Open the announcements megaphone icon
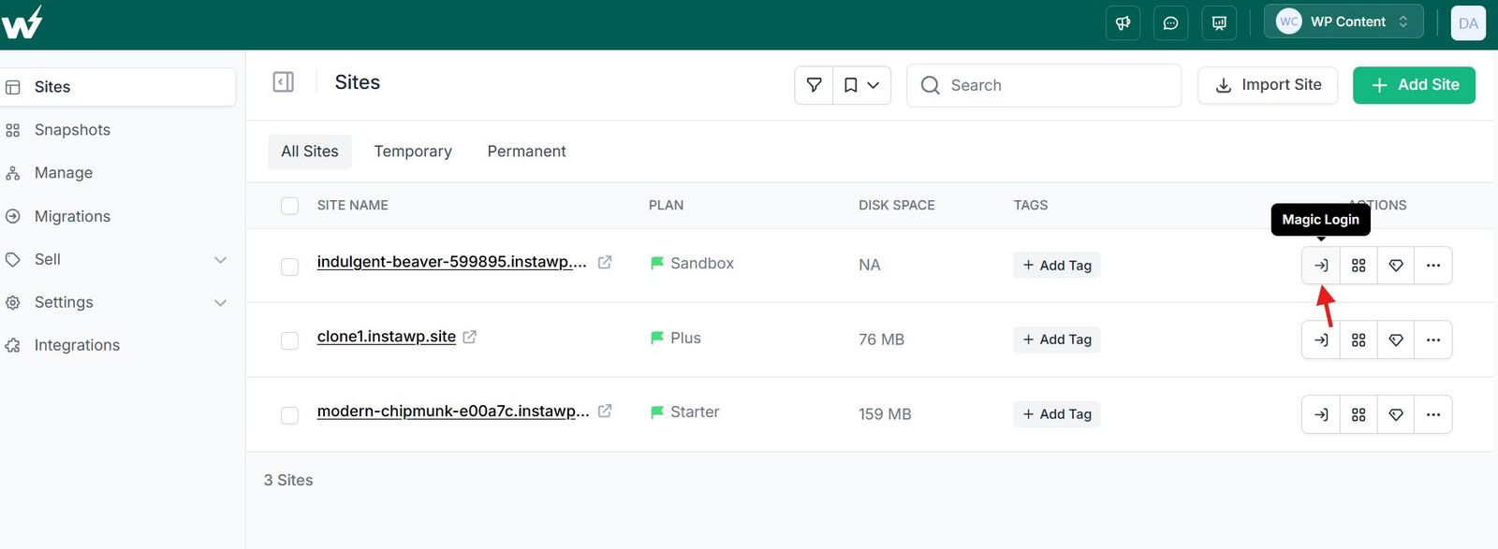 point(1123,23)
